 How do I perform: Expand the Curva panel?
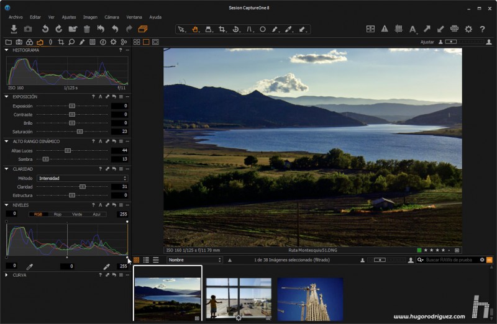(6, 275)
